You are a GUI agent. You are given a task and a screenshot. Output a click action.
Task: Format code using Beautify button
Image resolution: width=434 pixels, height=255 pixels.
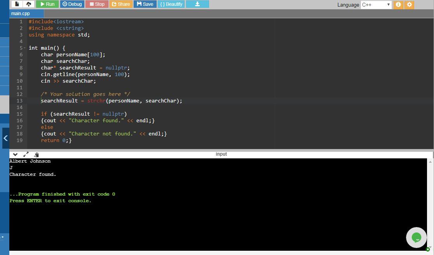[x=171, y=4]
